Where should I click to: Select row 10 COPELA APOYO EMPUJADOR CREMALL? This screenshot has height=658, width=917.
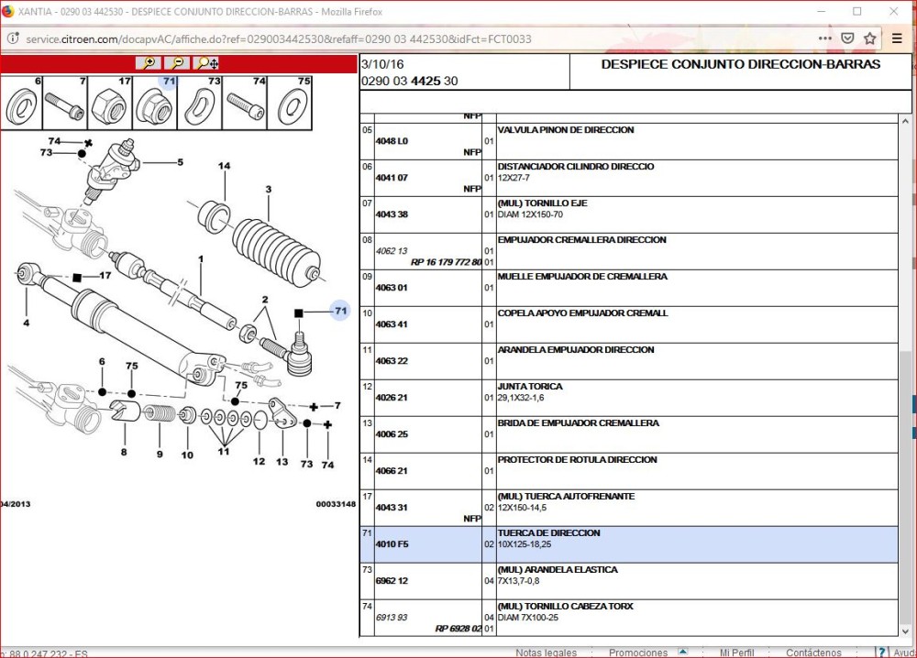629,324
